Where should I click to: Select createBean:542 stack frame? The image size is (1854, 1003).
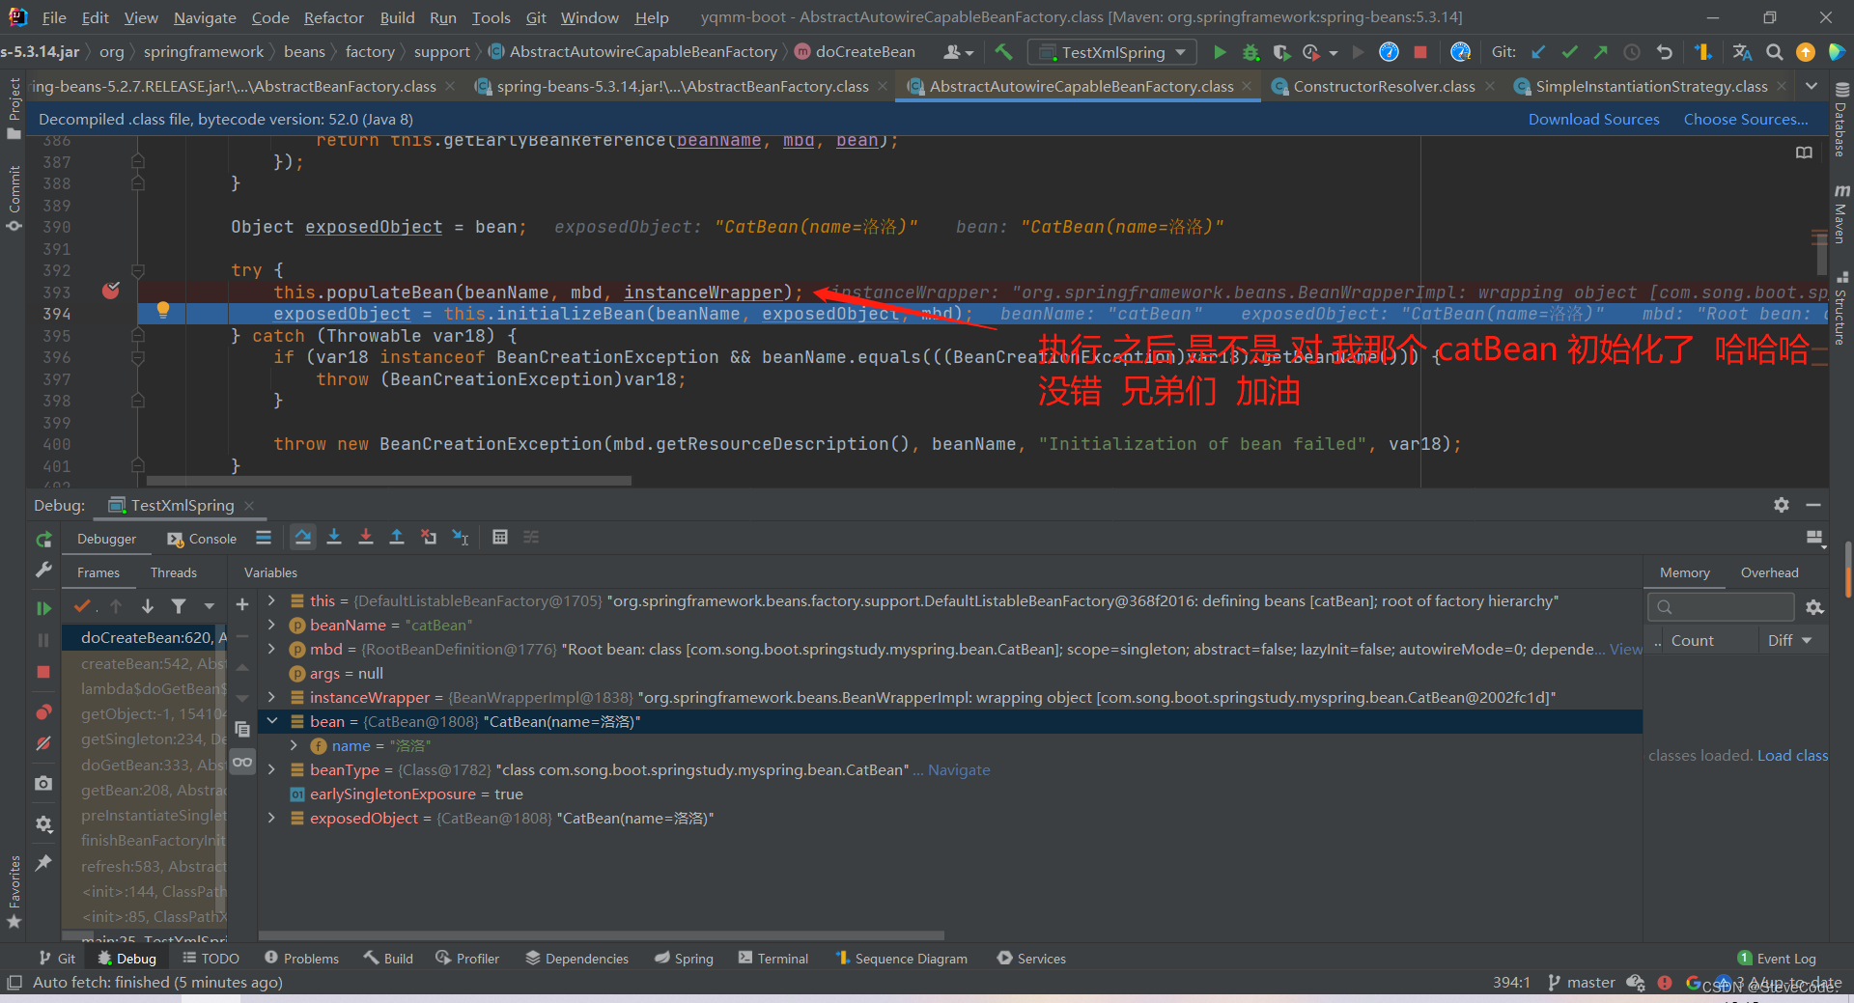[143, 663]
